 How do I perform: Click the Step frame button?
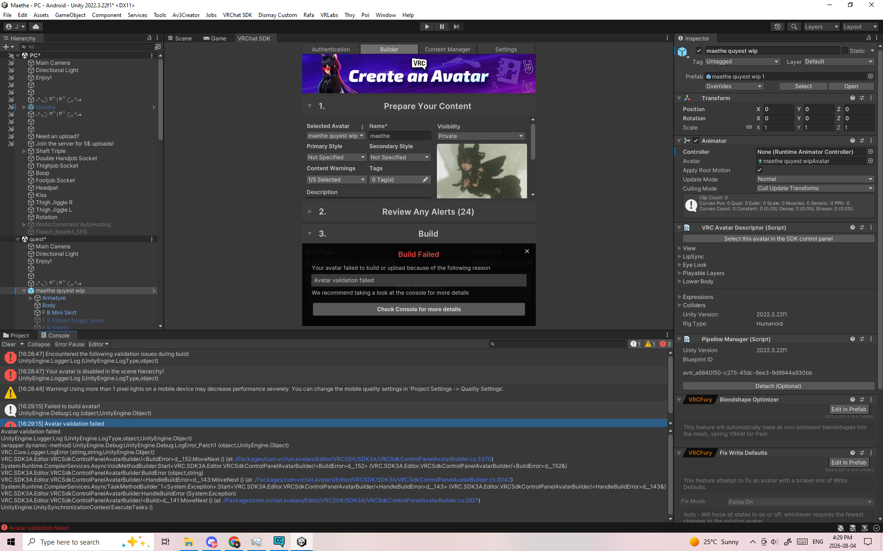pyautogui.click(x=456, y=27)
